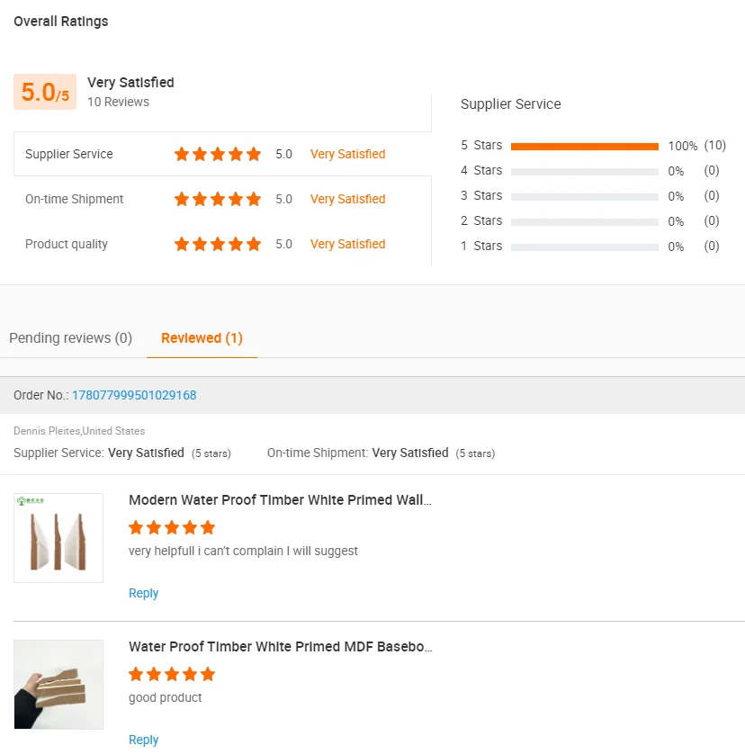Open order number 178077999501029168
Image resolution: width=745 pixels, height=754 pixels.
134,395
